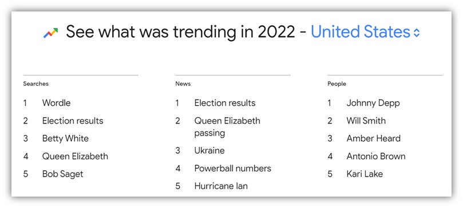Open Johnny Depp in People list
This screenshot has height=208, width=463.
[x=373, y=103]
